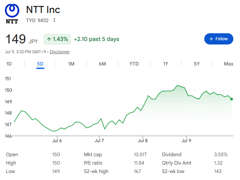Switch to the 1D chart range
240x180 pixels.
pos(9,64)
